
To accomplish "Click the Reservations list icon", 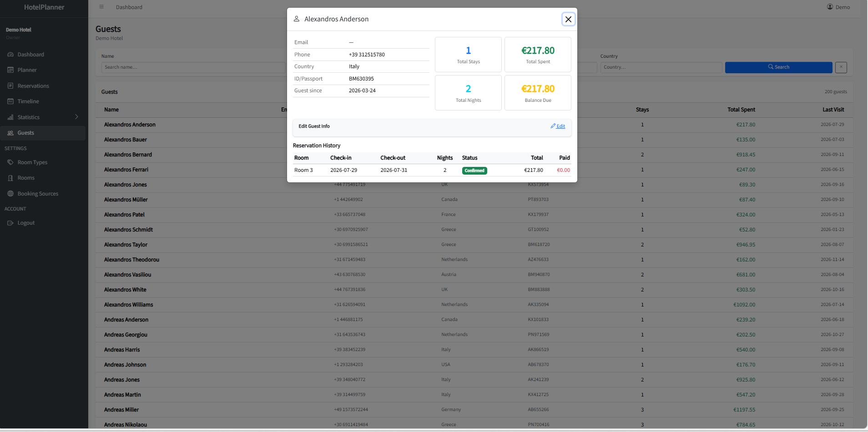I will pyautogui.click(x=10, y=86).
